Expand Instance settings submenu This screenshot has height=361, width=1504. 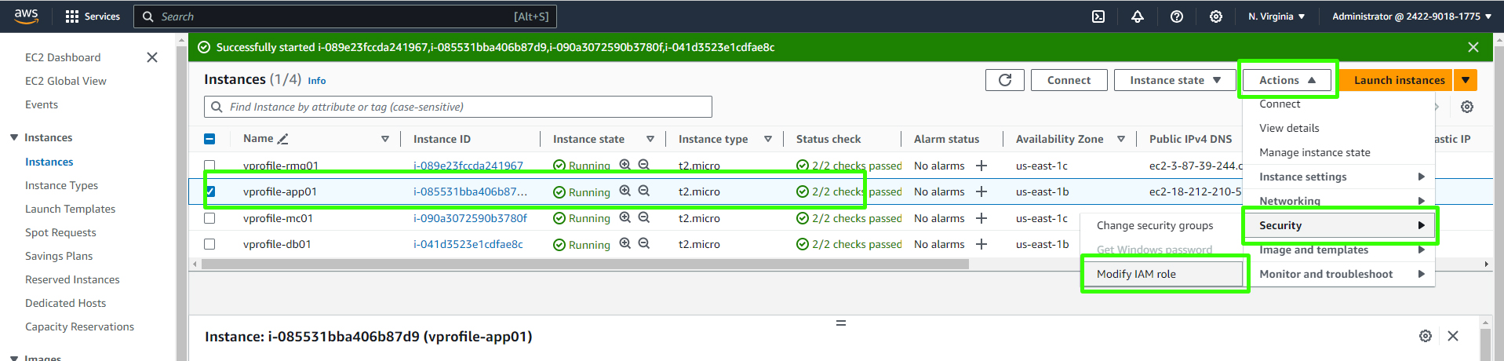click(x=1338, y=177)
